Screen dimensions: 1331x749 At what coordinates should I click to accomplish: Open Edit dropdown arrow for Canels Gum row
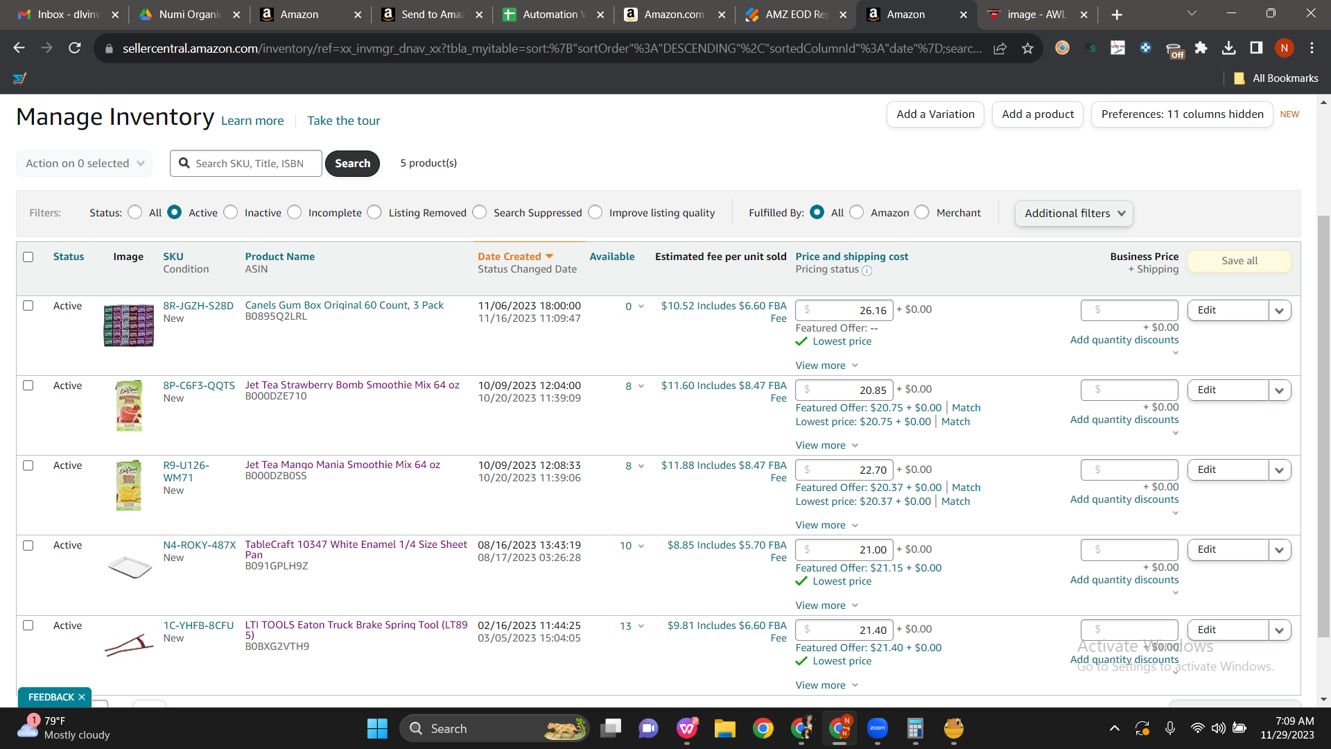coord(1280,311)
